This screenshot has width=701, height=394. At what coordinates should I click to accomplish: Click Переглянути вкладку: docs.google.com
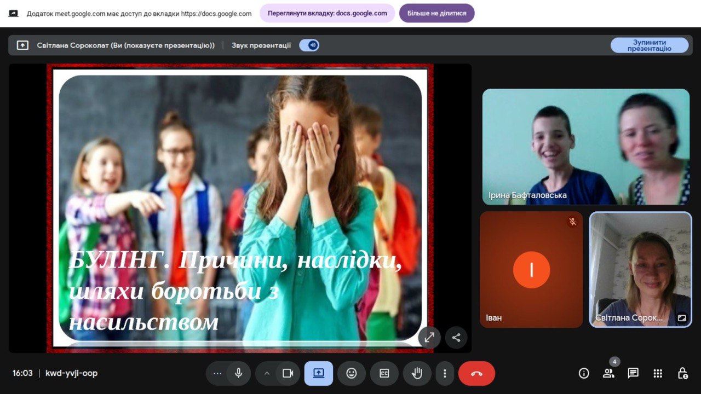(327, 13)
